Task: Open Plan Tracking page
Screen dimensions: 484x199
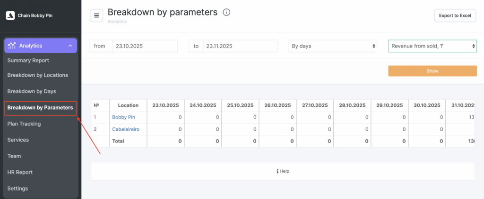Action: click(24, 124)
